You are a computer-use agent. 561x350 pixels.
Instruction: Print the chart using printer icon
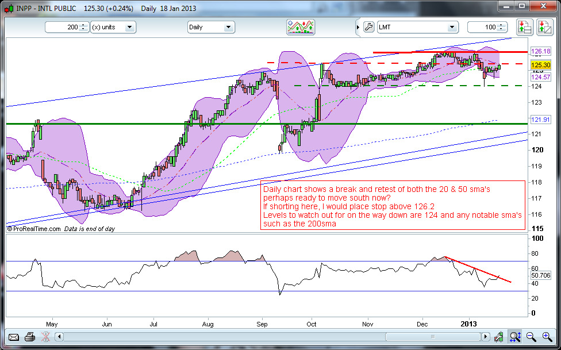click(x=30, y=337)
